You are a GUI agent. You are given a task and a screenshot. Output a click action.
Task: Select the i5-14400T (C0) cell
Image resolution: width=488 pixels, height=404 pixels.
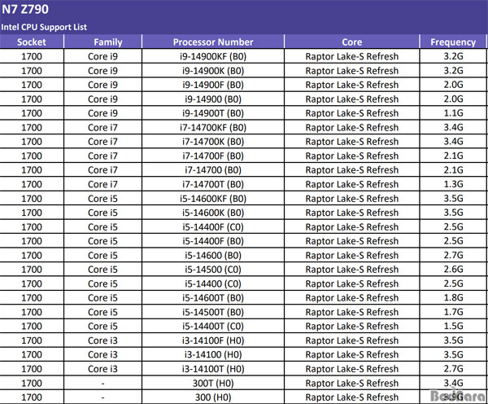(x=213, y=326)
